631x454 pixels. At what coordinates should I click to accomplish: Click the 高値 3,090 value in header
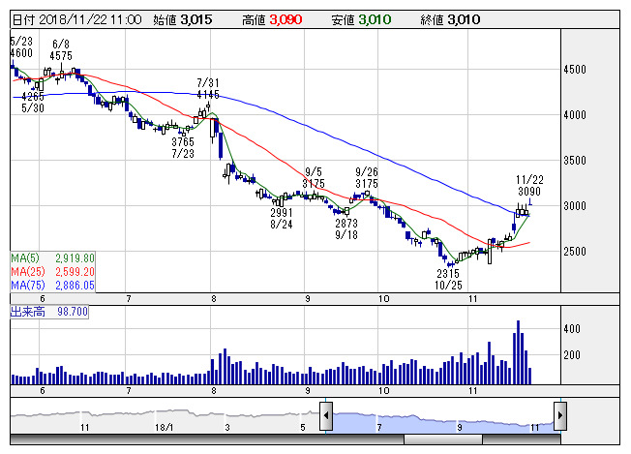(x=272, y=19)
